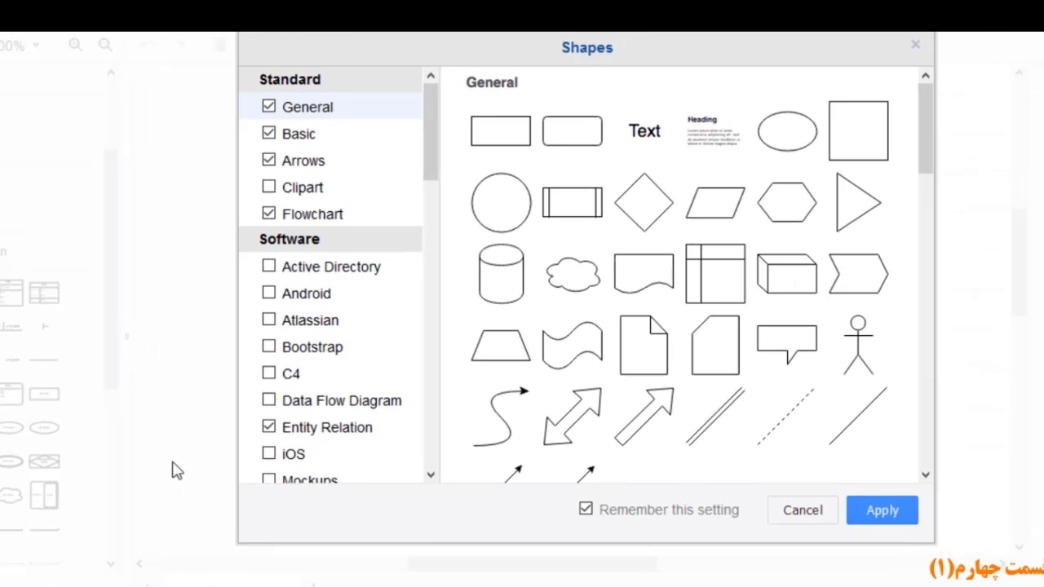Select the curved S-shaped arrow
Screen dimensions: 1044x587
[x=501, y=417]
